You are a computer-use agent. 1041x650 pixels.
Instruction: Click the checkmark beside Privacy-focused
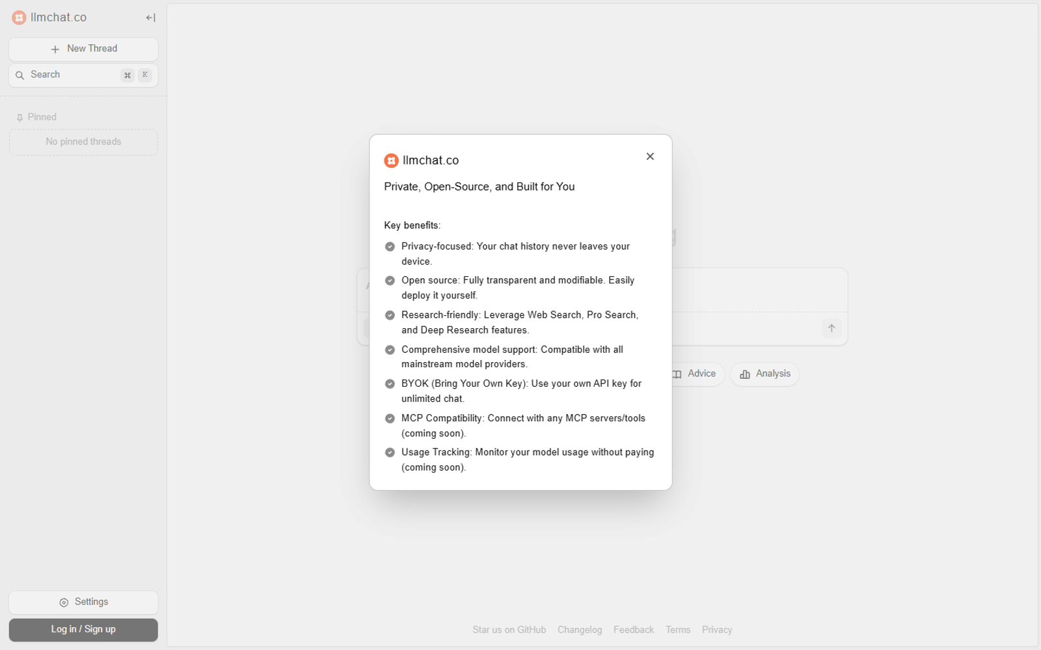390,247
